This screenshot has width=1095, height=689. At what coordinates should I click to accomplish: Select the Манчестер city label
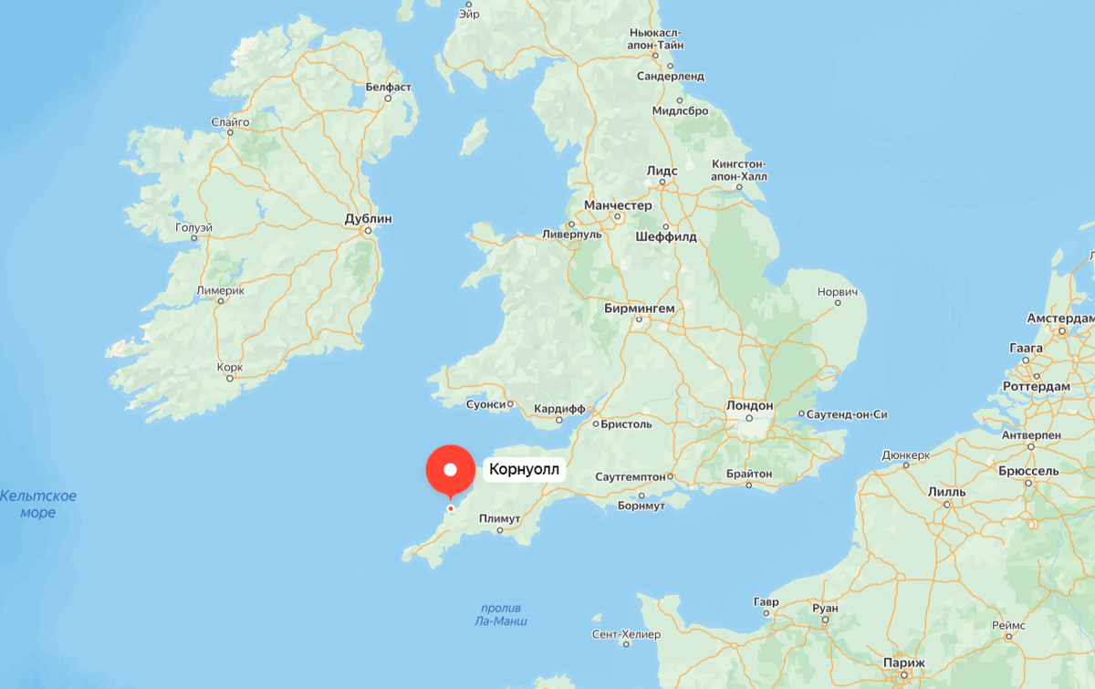coord(618,205)
